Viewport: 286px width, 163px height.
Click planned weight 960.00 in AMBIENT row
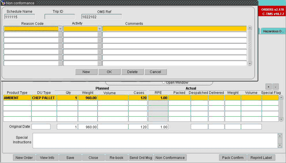pos(87,98)
